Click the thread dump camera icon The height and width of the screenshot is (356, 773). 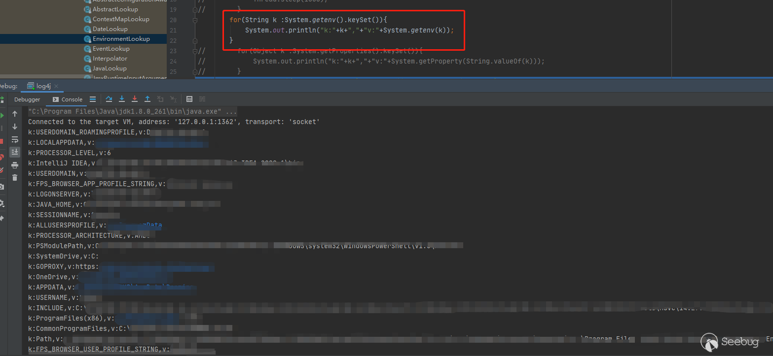1,187
